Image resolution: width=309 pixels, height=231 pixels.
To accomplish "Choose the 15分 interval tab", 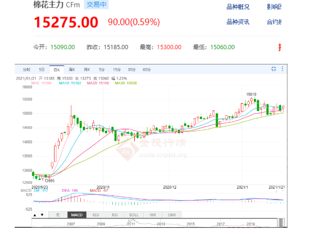I will [x=116, y=70].
